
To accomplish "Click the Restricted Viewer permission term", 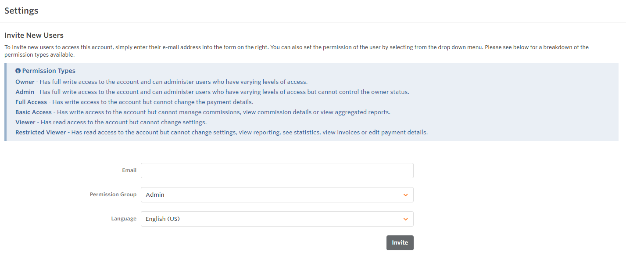I will (x=41, y=132).
